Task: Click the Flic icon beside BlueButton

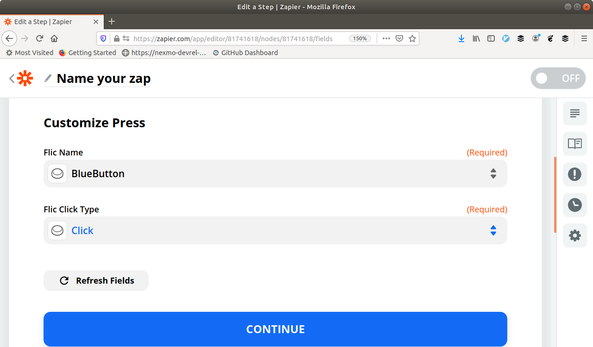Action: pyautogui.click(x=57, y=173)
